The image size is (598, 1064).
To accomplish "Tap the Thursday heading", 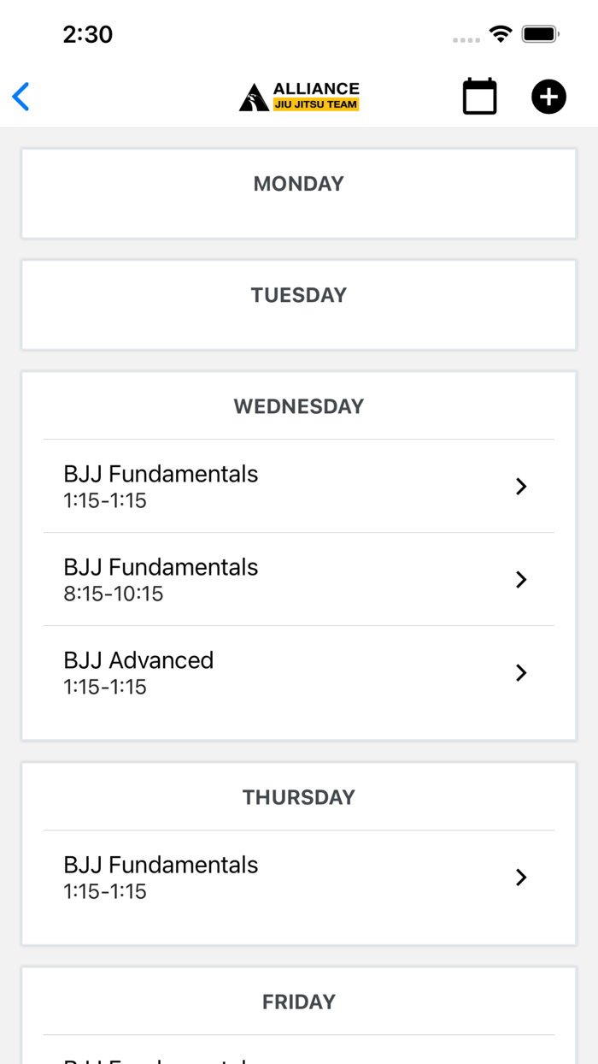I will click(299, 797).
